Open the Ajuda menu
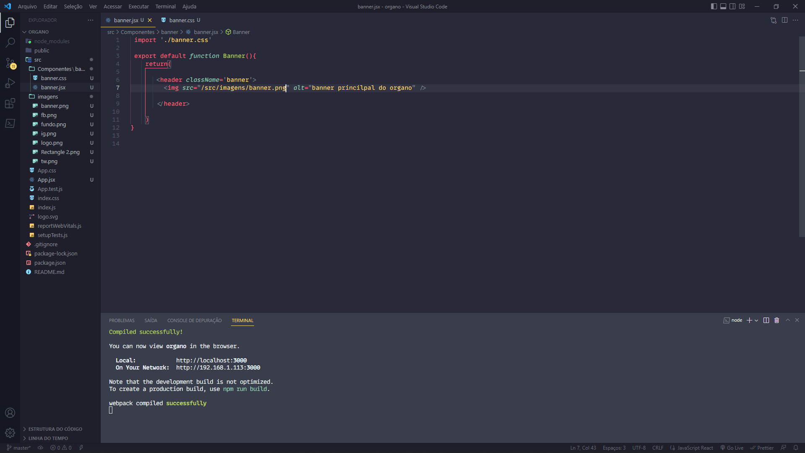805x453 pixels. (189, 6)
